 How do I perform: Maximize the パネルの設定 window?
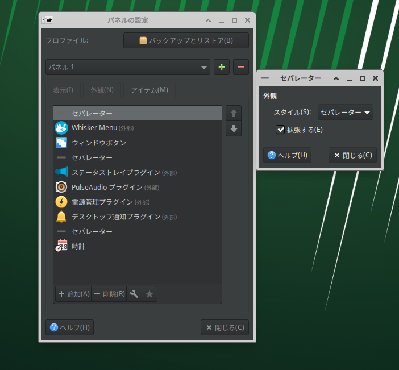coord(234,20)
